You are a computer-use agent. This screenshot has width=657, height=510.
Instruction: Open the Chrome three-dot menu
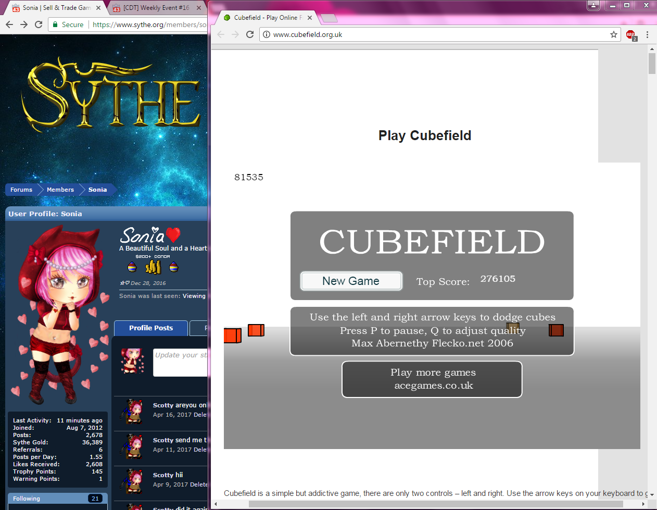coord(647,34)
